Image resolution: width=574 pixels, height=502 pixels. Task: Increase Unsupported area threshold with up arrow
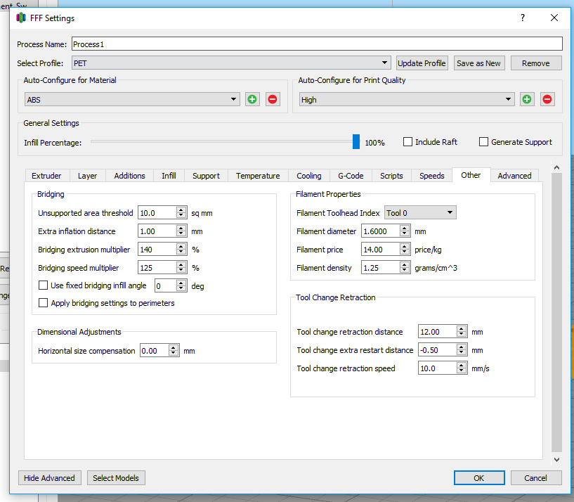coord(181,210)
